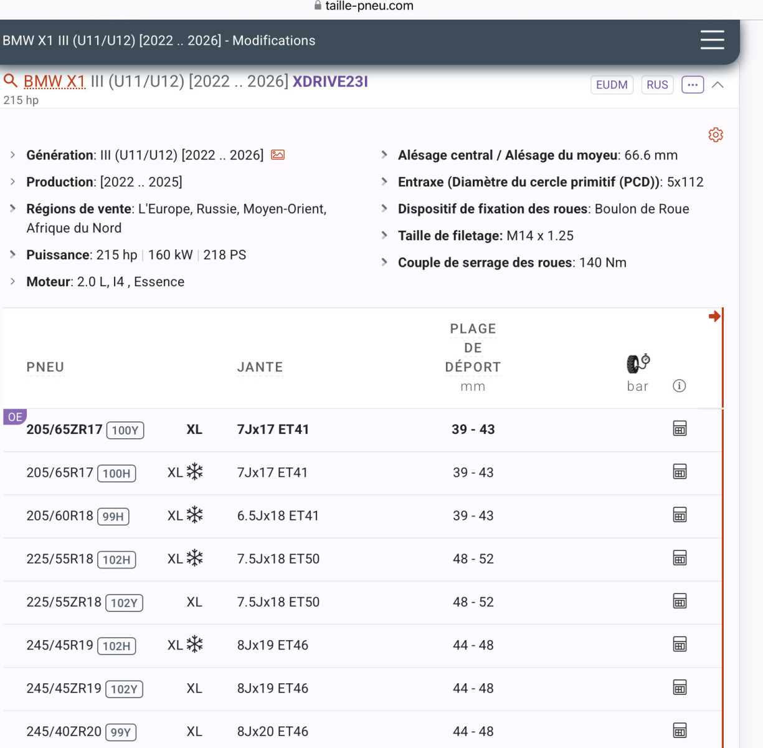Viewport: 763px width, 748px height.
Task: Click the red arrow icon above the table
Action: [x=714, y=316]
